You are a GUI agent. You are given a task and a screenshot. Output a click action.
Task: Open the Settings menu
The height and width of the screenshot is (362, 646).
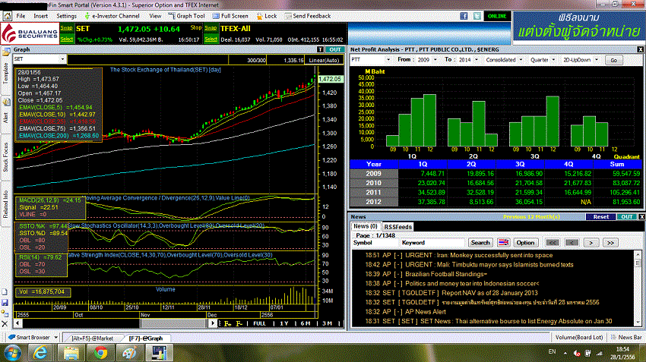[66, 16]
